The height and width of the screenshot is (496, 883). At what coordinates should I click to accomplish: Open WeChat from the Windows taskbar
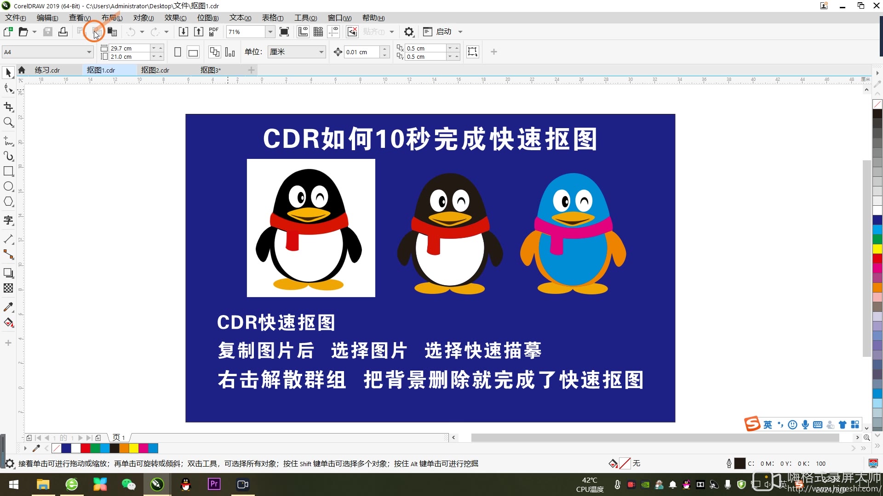pos(129,485)
